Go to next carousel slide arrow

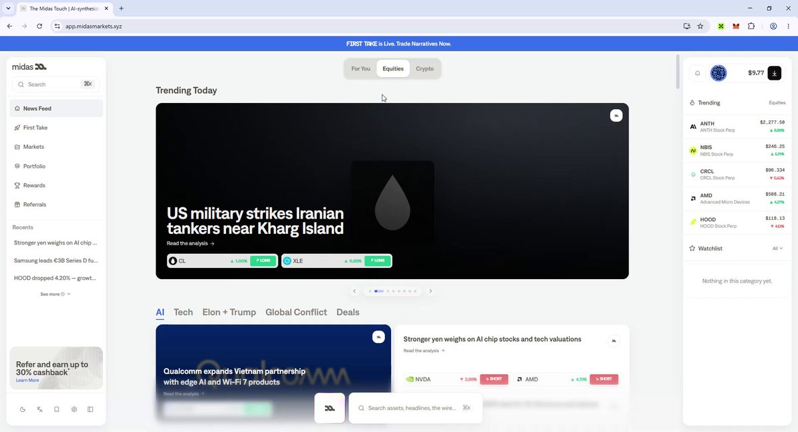pos(430,291)
